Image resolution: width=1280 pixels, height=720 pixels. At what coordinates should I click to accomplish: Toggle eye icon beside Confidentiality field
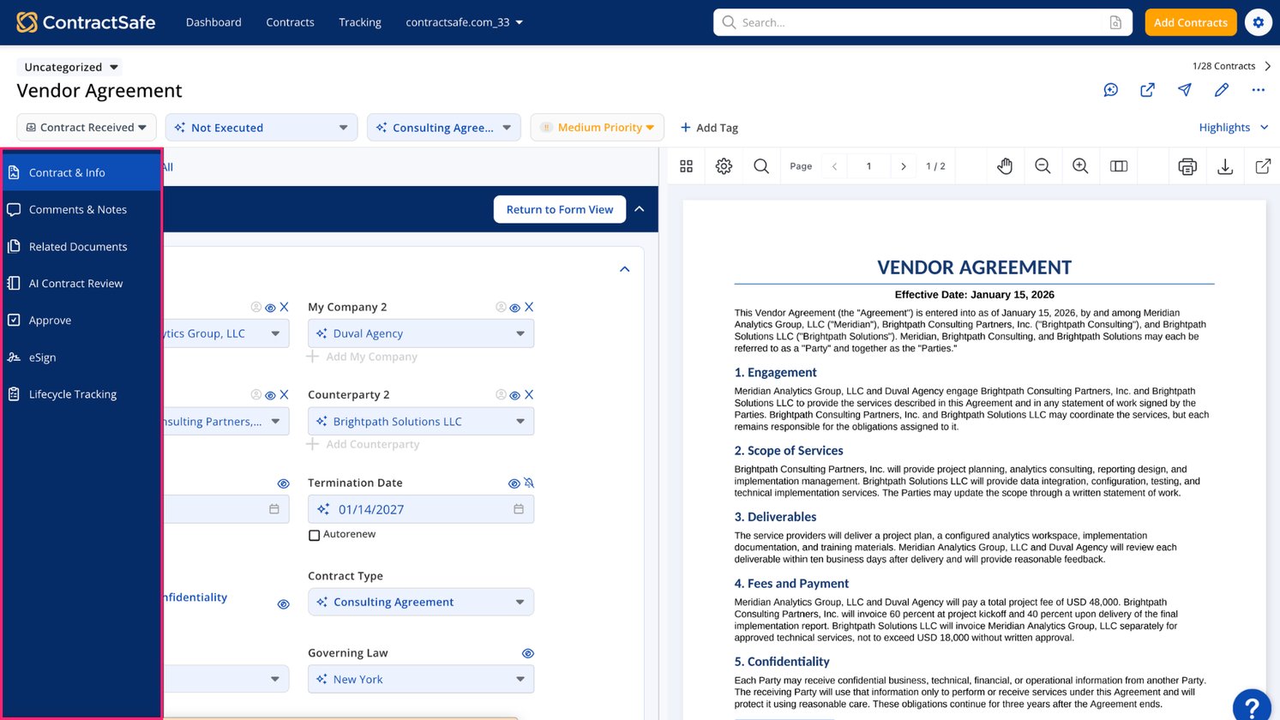coord(284,605)
